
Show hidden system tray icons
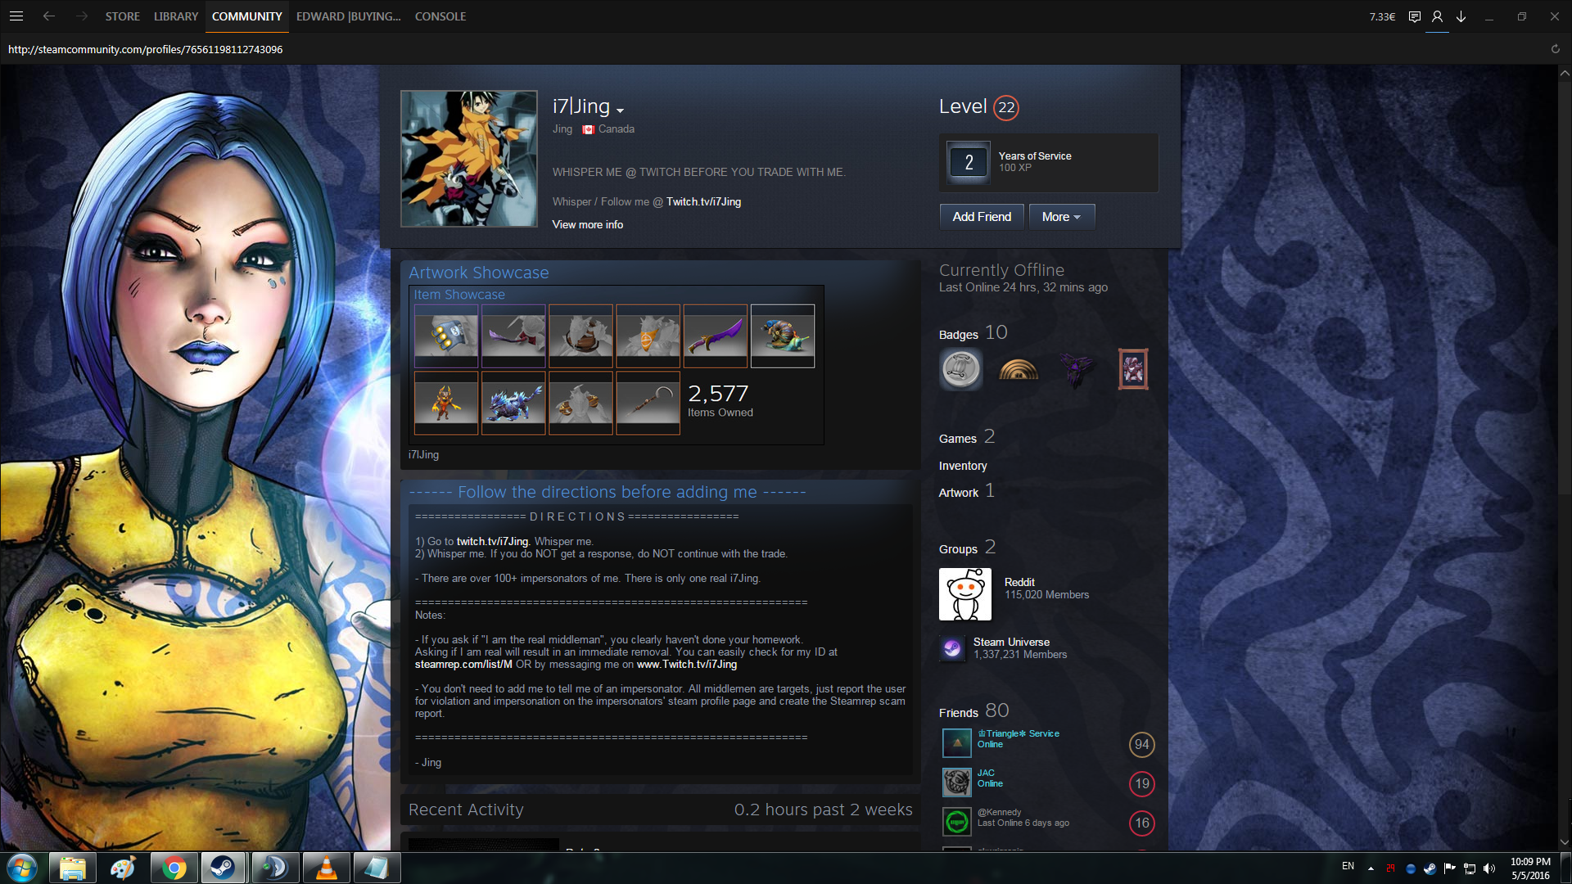[x=1371, y=868]
